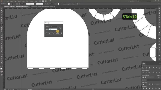This screenshot has height=90, width=161.
Task: Open the File menu
Action: (5, 1)
